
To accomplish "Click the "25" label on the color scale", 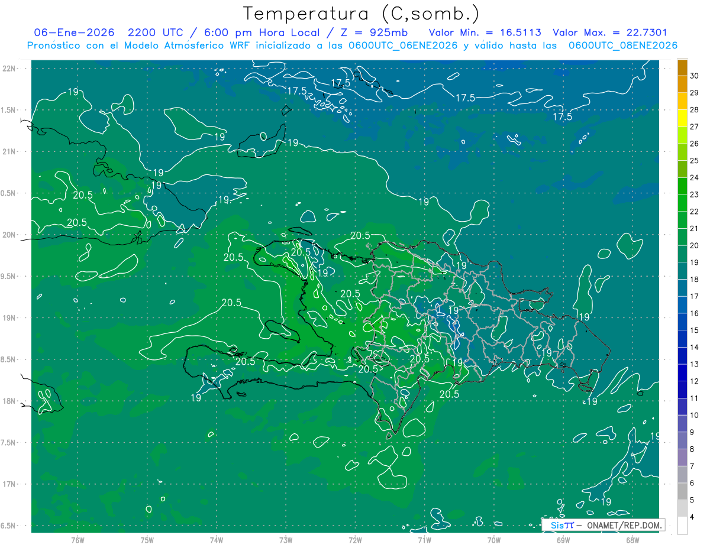I will [x=695, y=161].
